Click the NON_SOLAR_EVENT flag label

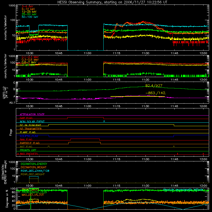tap(32, 122)
